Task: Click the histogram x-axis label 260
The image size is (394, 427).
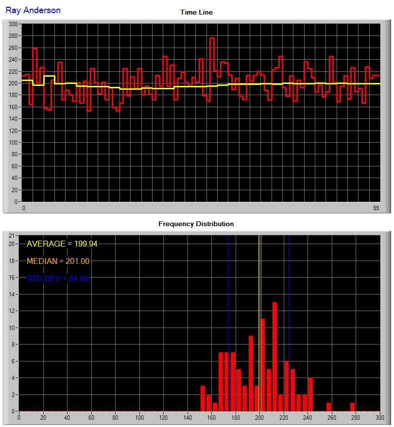Action: tap(331, 418)
